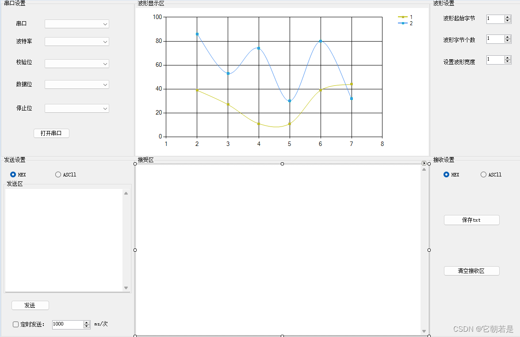Viewport: 520px width, 337px height.
Task: Open the smart tag arrow on 接受区 textbox
Action: 424,163
